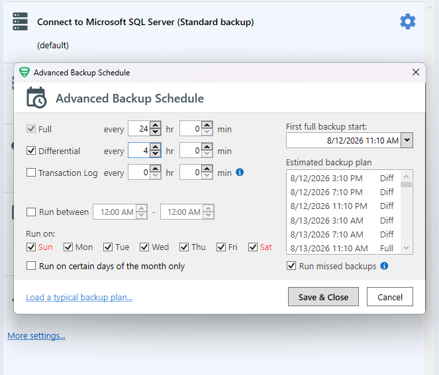439x375 pixels.
Task: Uncheck the Differential backup checkbox
Action: pyautogui.click(x=31, y=151)
